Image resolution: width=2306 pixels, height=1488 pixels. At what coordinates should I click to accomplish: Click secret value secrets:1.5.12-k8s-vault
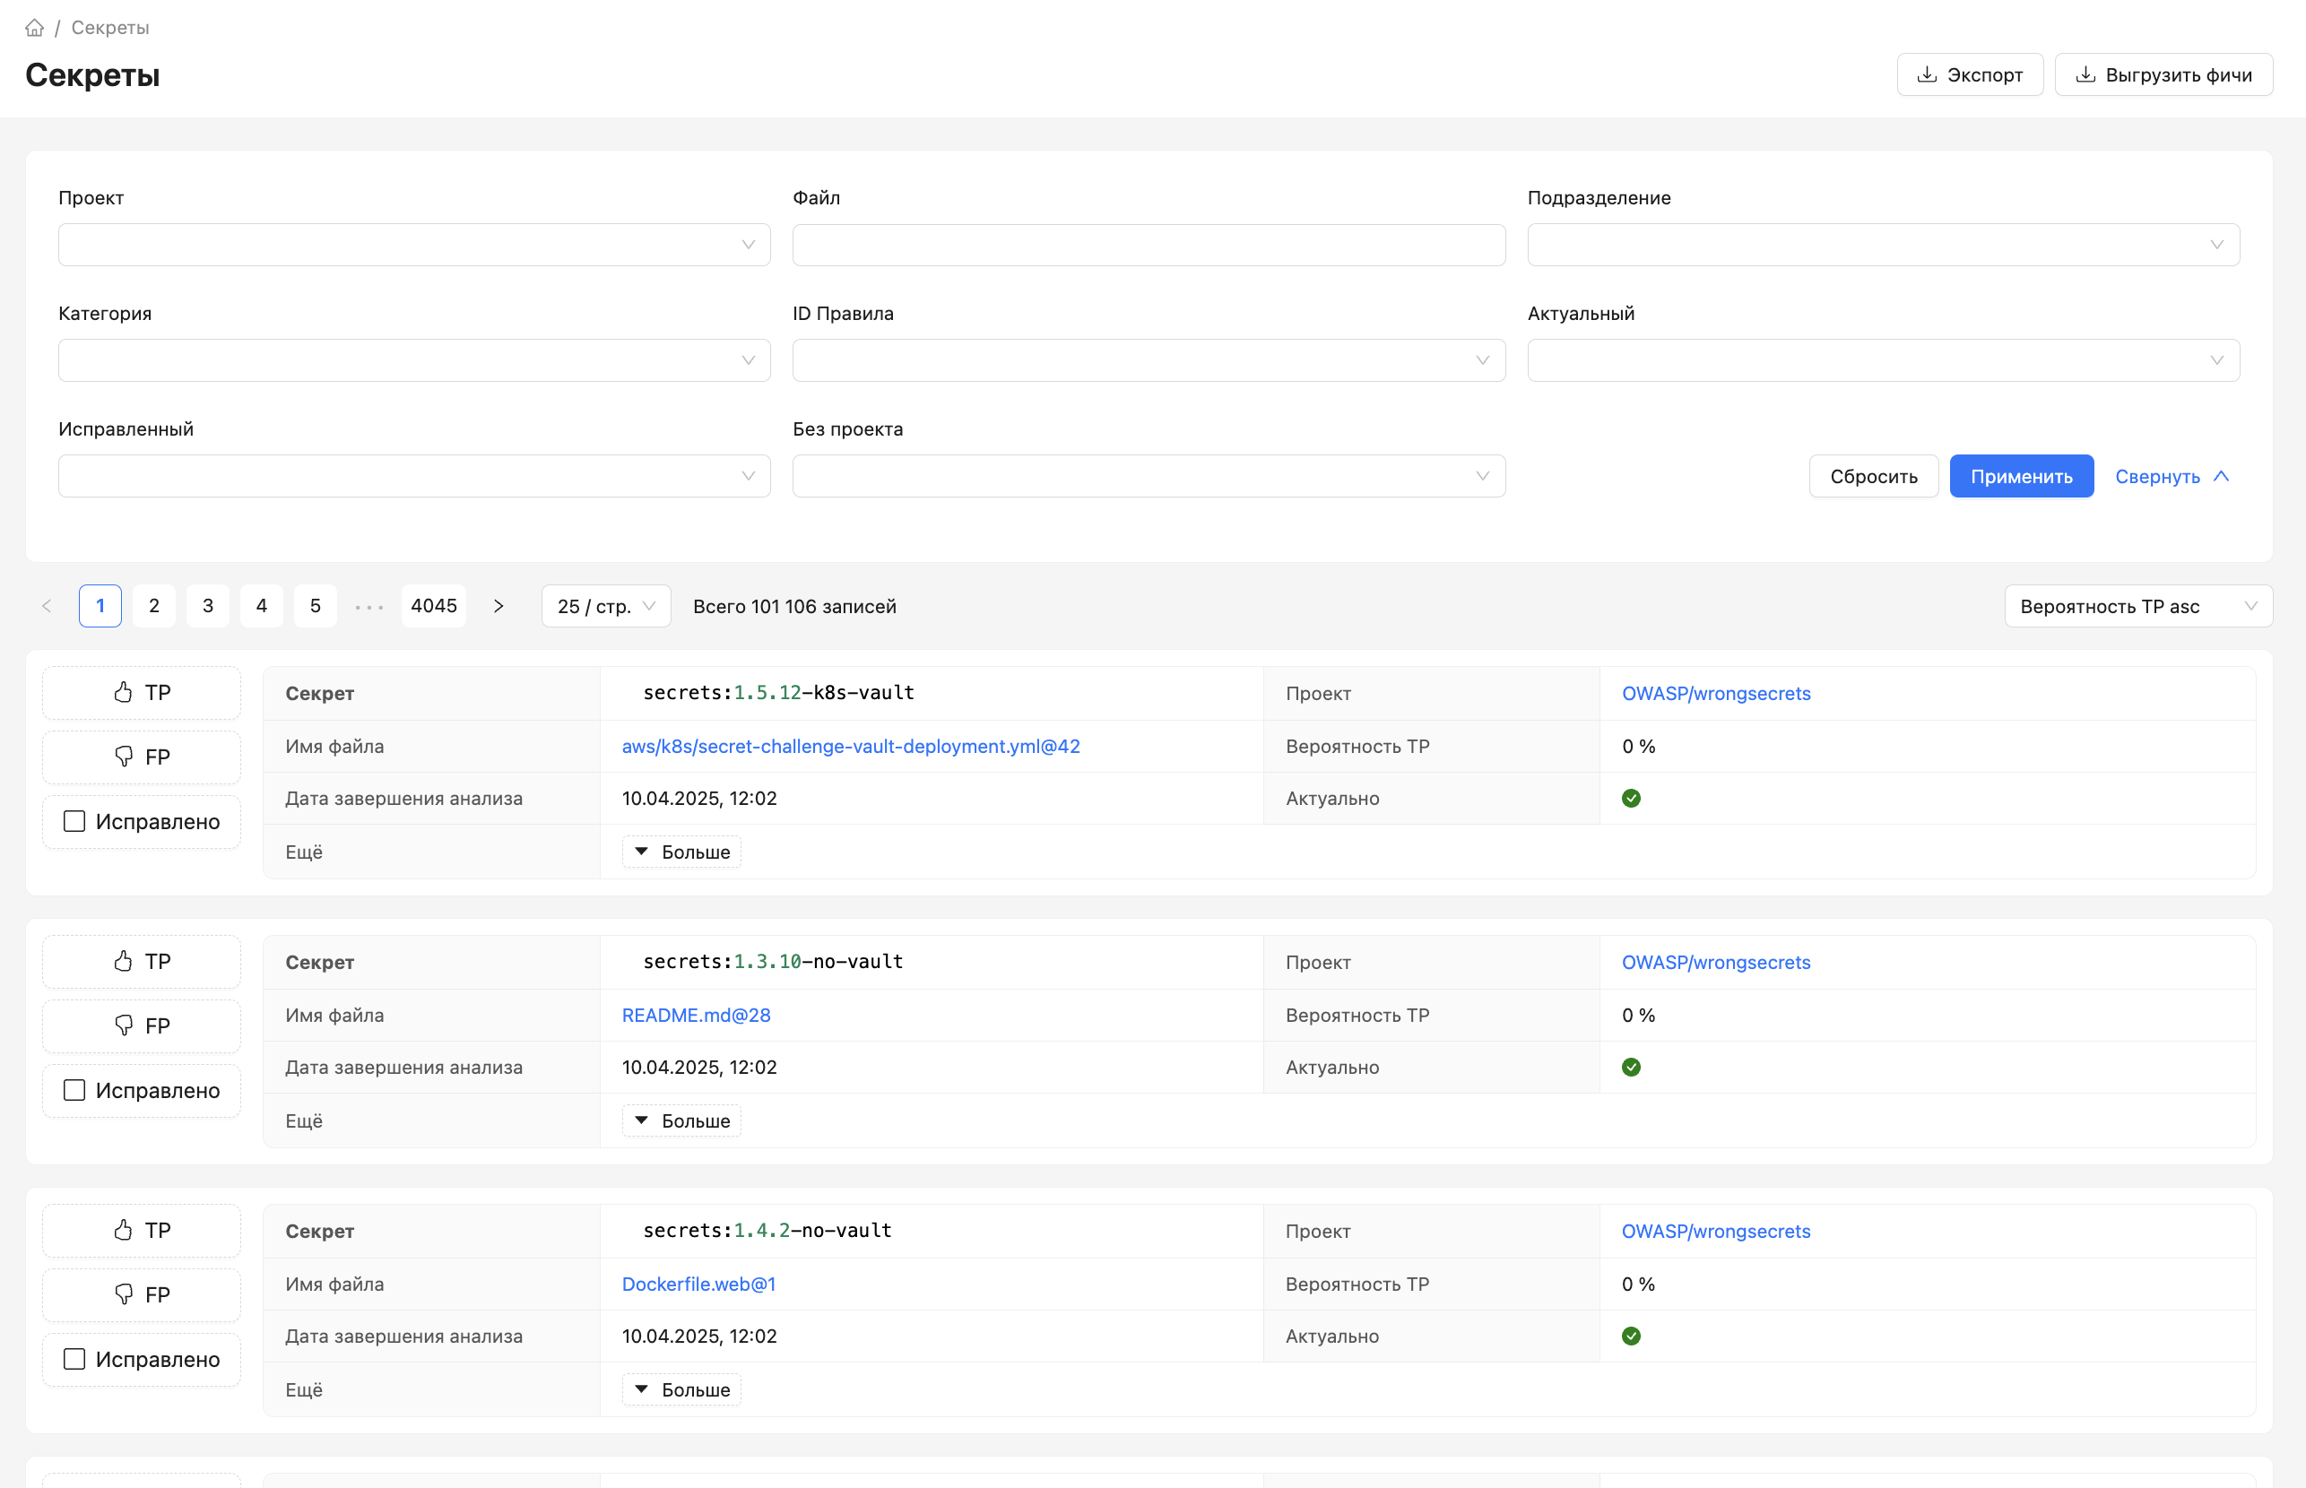coord(778,693)
